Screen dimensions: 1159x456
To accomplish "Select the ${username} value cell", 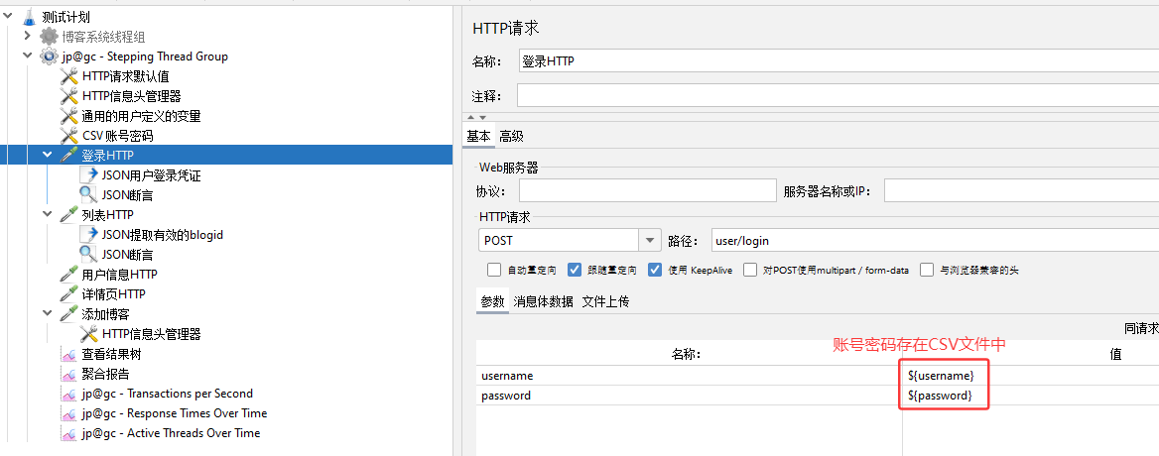I will click(1030, 376).
